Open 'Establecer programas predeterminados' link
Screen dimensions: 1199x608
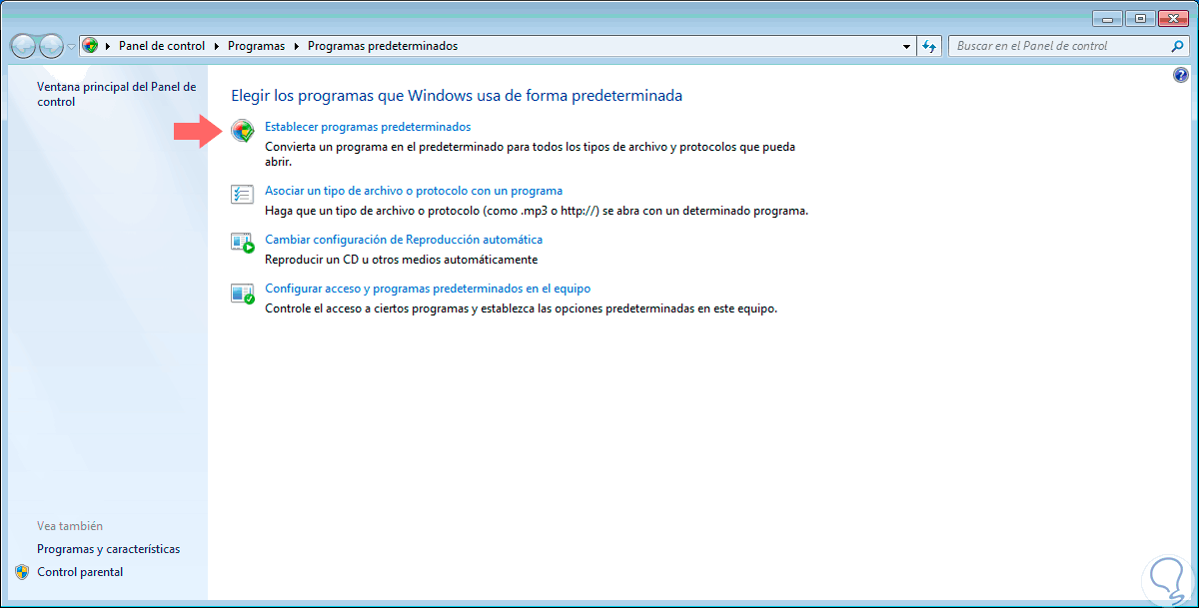(x=368, y=127)
